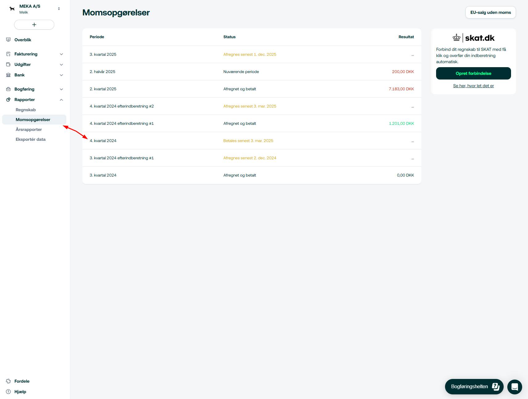This screenshot has height=399, width=528.
Task: Click the Bogføring box icon
Action: [x=8, y=89]
